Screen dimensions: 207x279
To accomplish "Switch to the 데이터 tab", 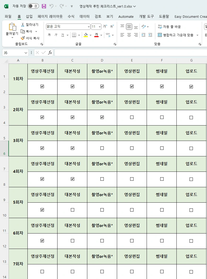I will (84, 16).
